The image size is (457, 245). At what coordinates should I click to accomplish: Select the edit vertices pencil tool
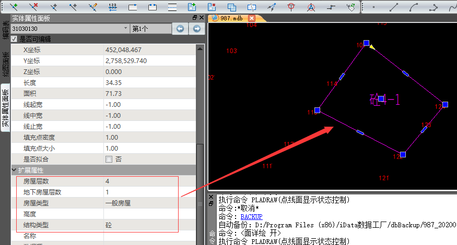92,7
